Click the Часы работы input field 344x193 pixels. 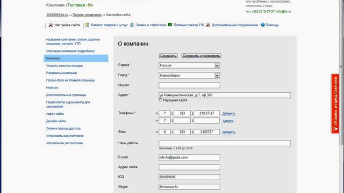pyautogui.click(x=225, y=143)
